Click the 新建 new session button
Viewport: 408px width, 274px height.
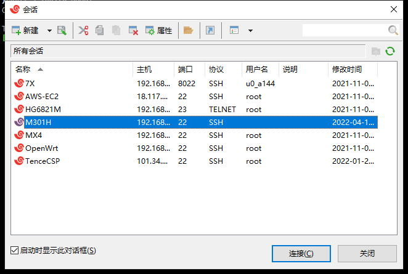pyautogui.click(x=25, y=30)
